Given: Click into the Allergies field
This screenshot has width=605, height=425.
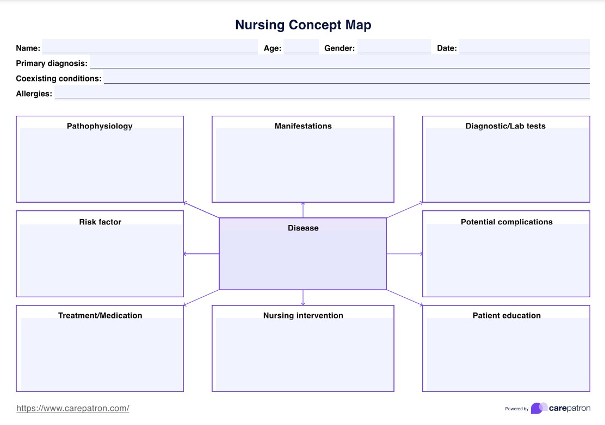Looking at the screenshot, I should tap(322, 92).
